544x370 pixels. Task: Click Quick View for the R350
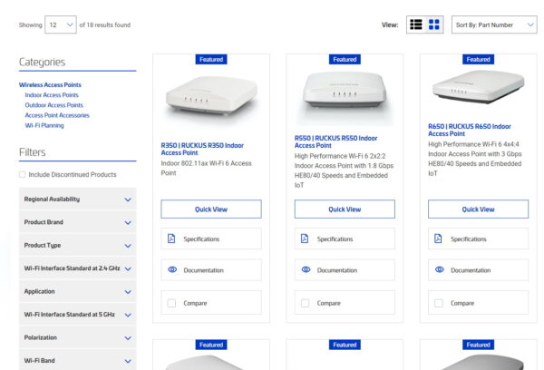(x=211, y=209)
